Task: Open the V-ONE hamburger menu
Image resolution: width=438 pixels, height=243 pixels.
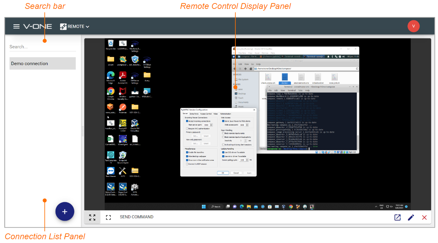Action: coord(16,26)
